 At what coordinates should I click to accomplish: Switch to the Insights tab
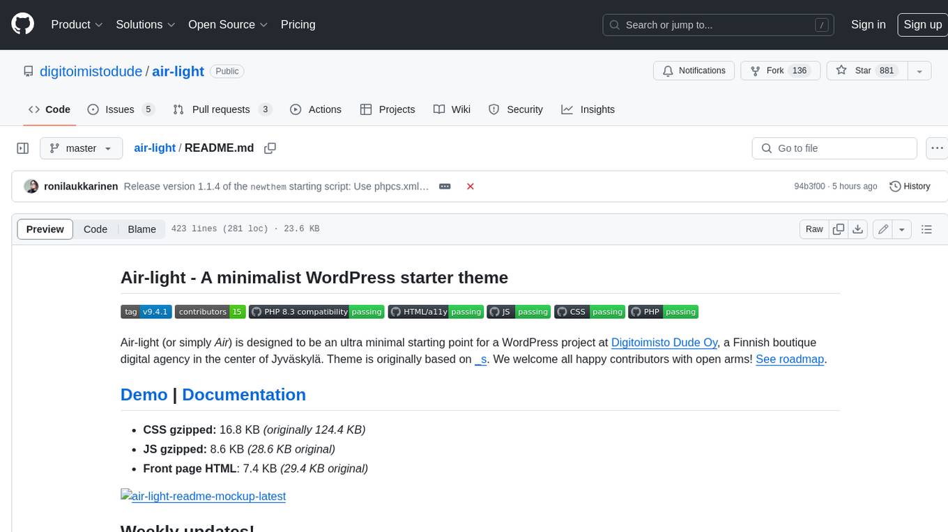[588, 109]
